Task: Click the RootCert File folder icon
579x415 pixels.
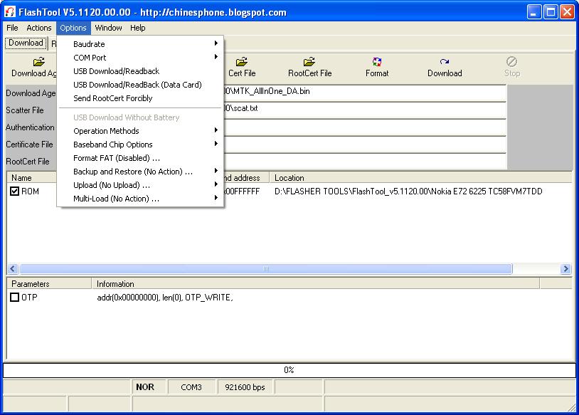Action: click(309, 61)
